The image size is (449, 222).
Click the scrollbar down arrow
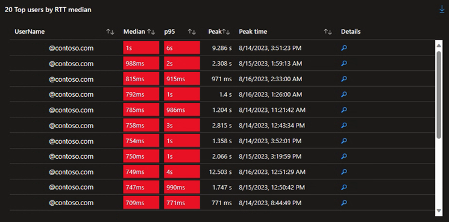pyautogui.click(x=439, y=211)
